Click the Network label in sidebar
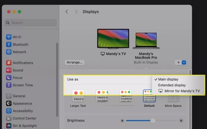Image resolution: width=207 pixels, height=129 pixels. 19,52
